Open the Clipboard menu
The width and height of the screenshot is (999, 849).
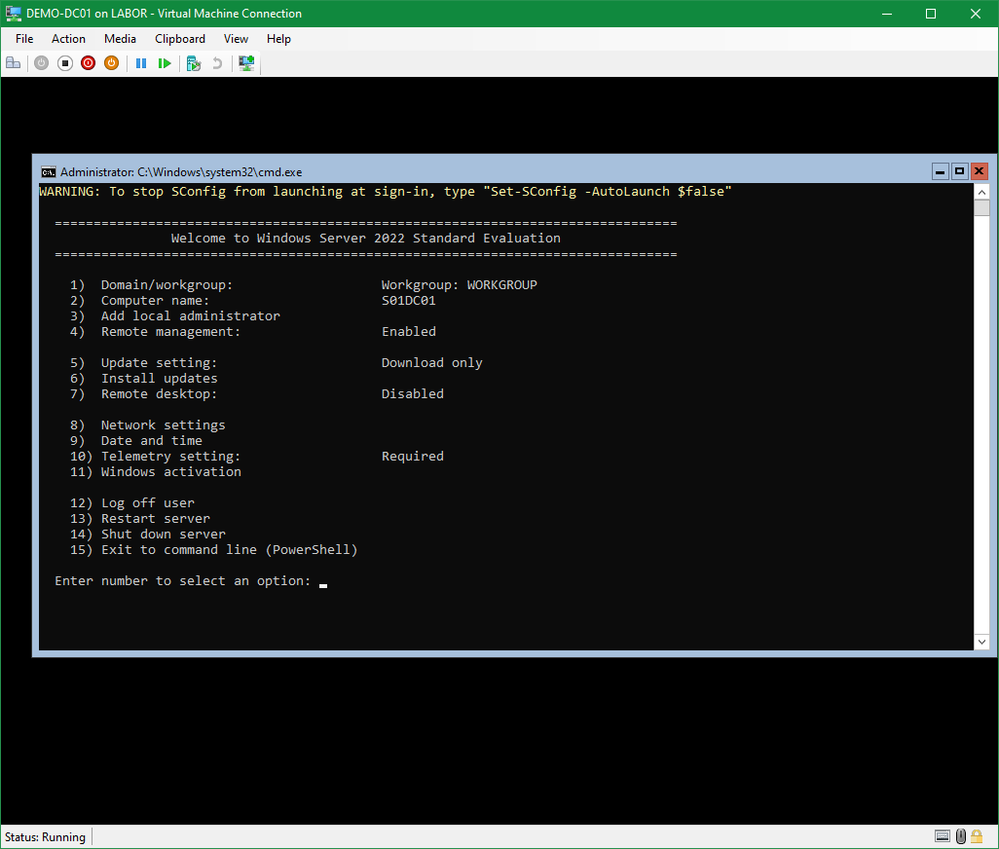(180, 39)
